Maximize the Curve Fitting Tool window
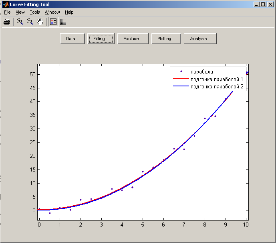Viewport: 276px width, 243px height. click(263, 4)
